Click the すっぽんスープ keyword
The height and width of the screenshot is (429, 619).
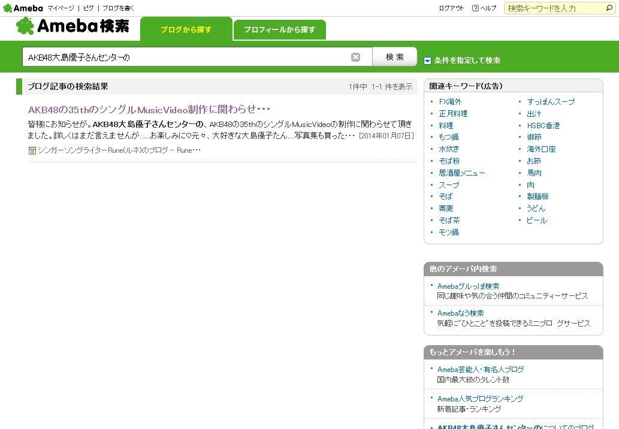pos(551,102)
